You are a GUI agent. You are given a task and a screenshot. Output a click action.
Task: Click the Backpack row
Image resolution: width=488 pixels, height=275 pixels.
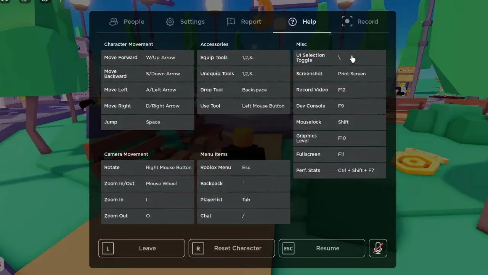click(244, 184)
